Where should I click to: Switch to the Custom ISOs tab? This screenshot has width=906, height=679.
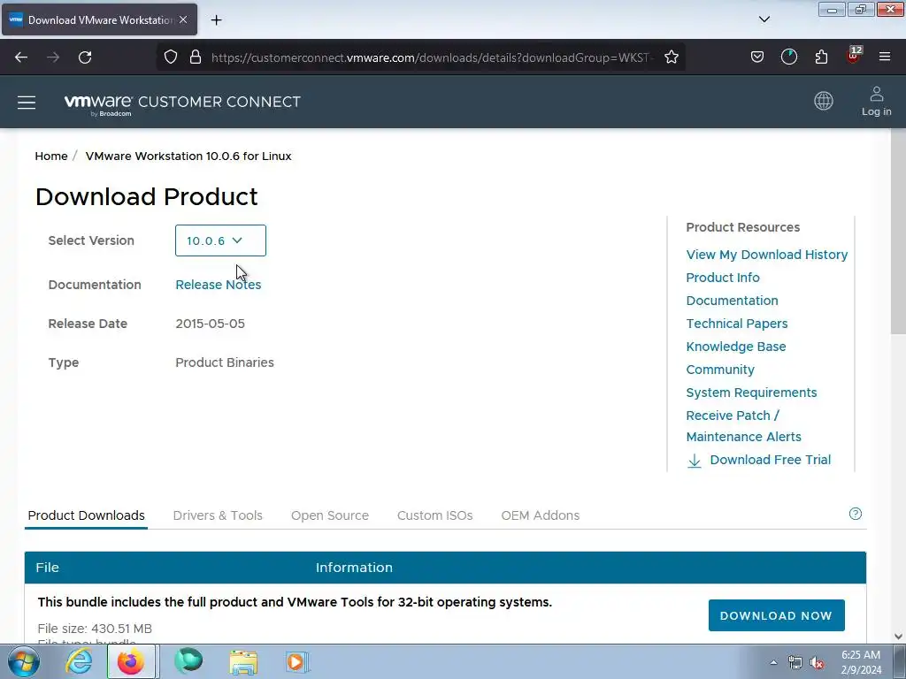tap(434, 515)
